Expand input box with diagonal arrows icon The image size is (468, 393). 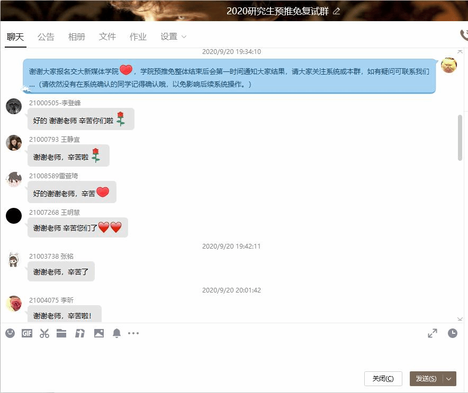(433, 333)
